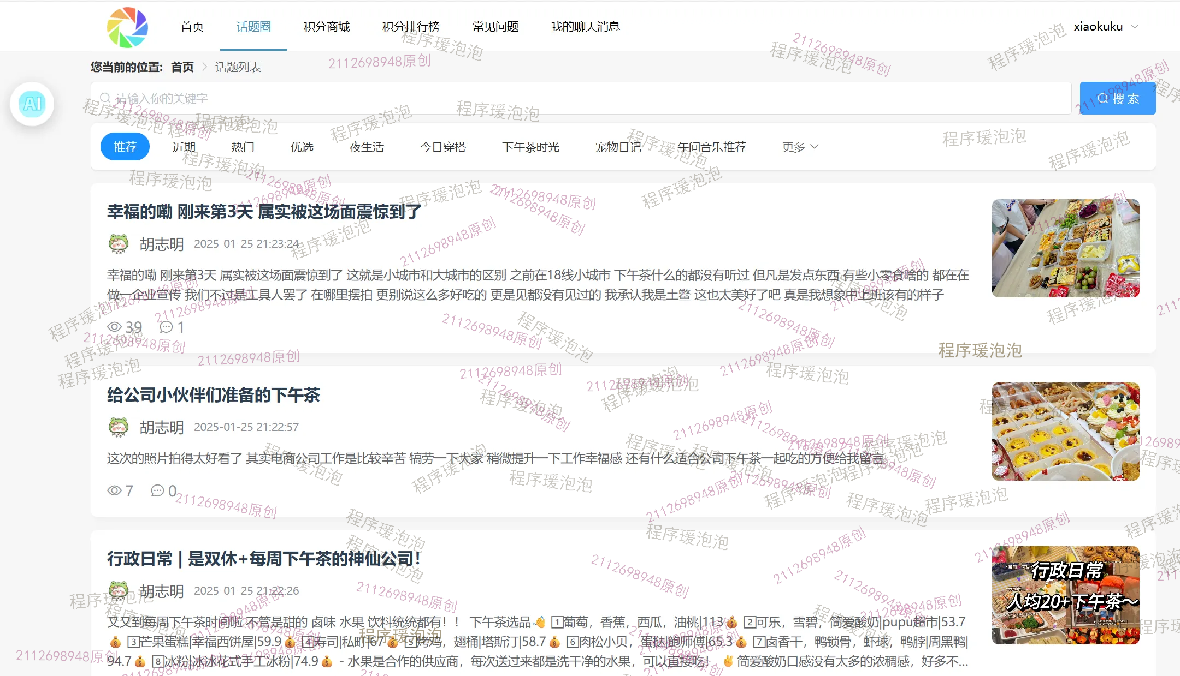1180x676 pixels.
Task: Open 我的聊天消息 menu item
Action: 585,27
